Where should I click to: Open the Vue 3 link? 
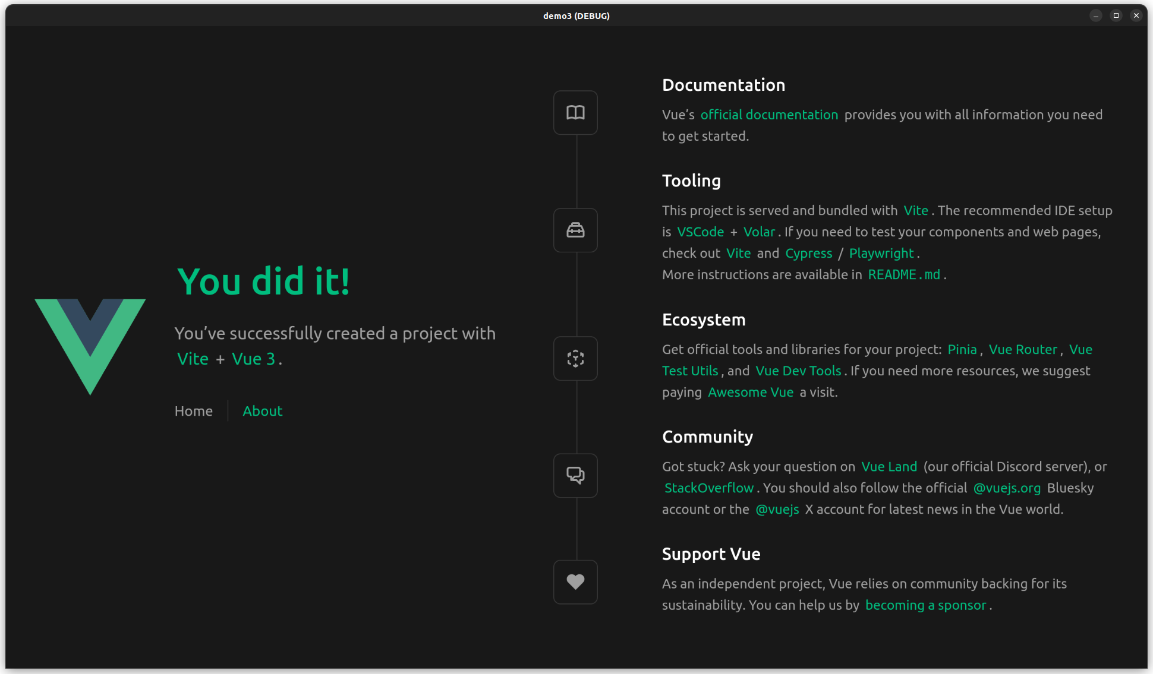pos(254,359)
